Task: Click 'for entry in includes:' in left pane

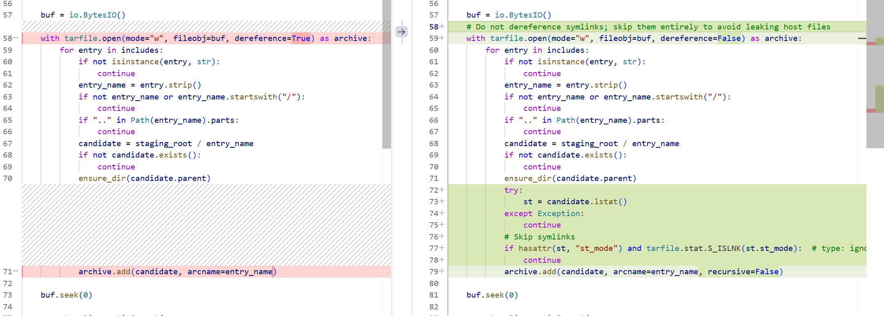Action: pos(111,50)
